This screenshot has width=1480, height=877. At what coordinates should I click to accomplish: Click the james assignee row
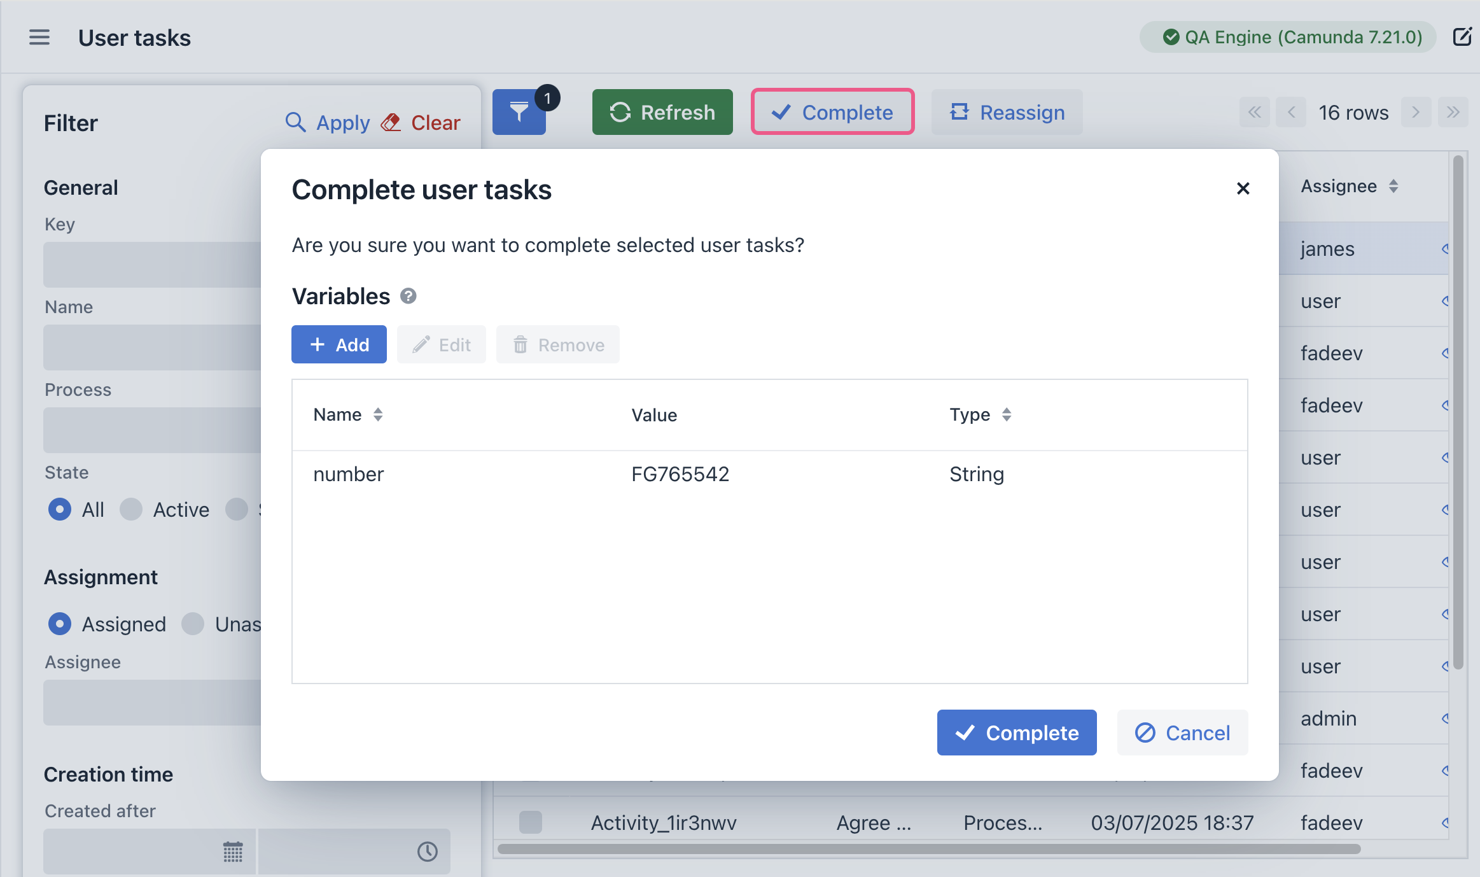(x=1364, y=248)
